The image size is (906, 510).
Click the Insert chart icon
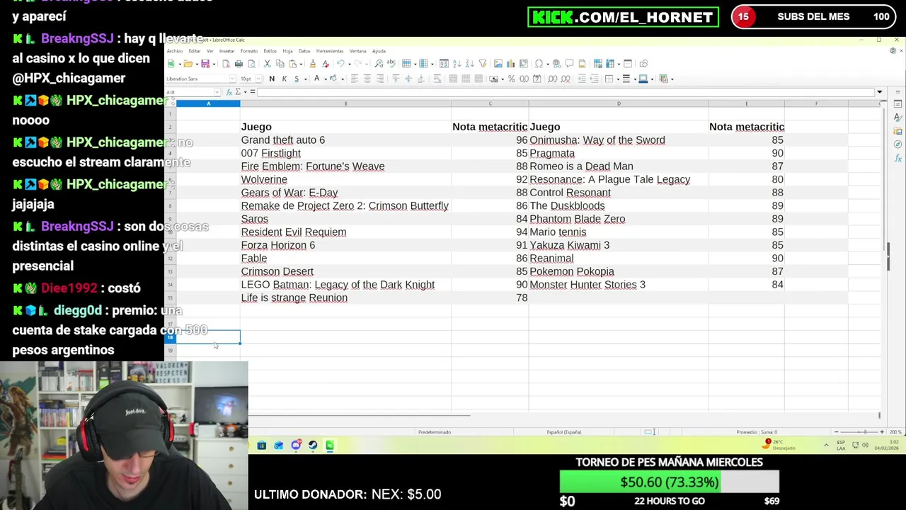click(x=511, y=64)
